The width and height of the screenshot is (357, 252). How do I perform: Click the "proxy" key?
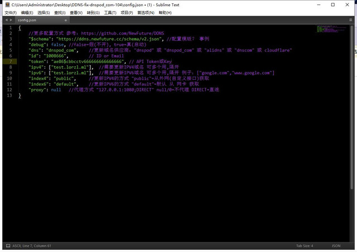click(37, 90)
